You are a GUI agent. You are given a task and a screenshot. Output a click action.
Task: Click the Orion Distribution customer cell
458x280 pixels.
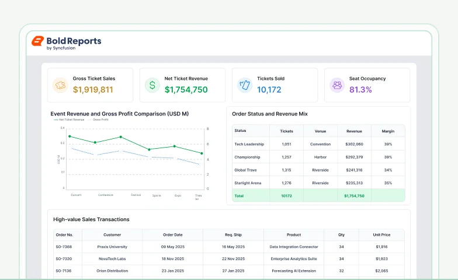(x=112, y=271)
